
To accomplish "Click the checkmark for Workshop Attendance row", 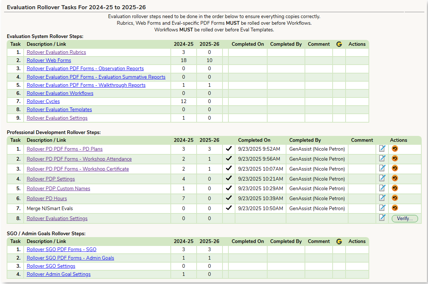I will (x=229, y=158).
